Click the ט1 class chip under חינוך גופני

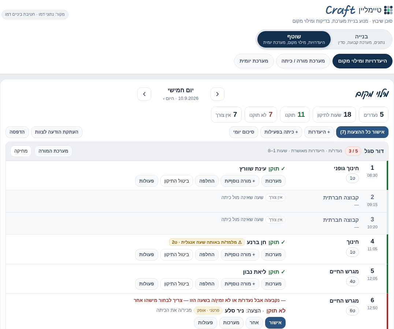click(352, 178)
